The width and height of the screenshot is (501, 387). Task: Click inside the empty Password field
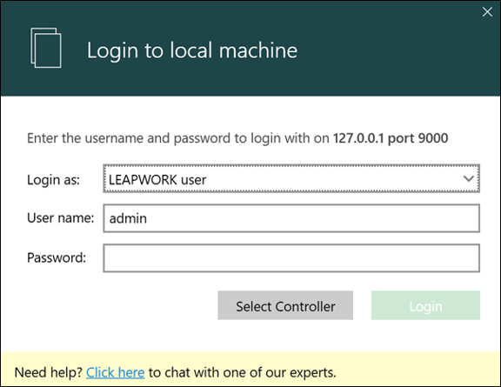[x=291, y=258]
